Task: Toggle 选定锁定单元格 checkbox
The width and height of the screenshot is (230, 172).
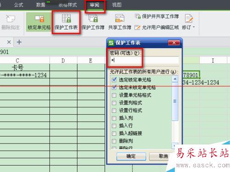Action: click(x=114, y=80)
